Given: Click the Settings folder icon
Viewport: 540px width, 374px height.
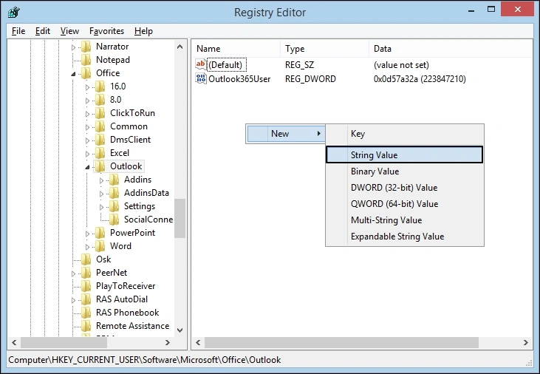Looking at the screenshot, I should click(x=114, y=206).
